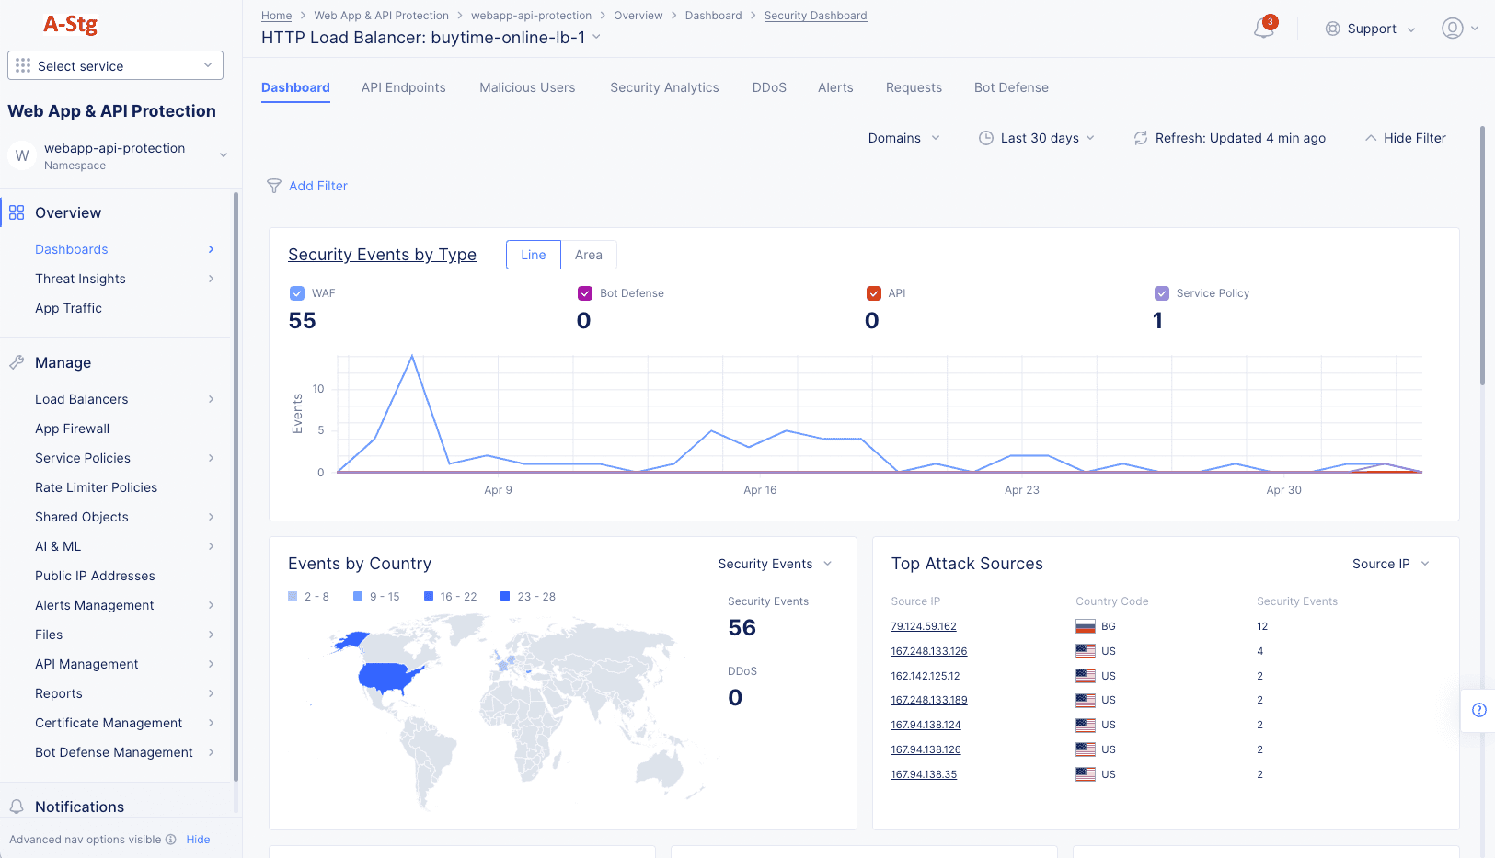
Task: Expand the Source IP dropdown
Action: pyautogui.click(x=1390, y=564)
